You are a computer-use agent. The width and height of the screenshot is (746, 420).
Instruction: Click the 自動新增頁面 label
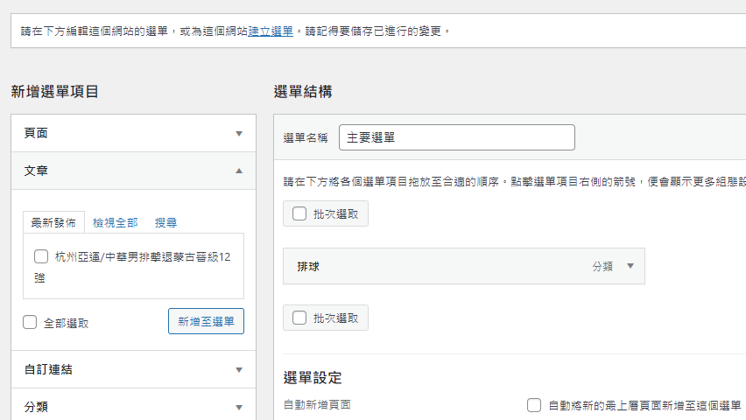click(317, 405)
